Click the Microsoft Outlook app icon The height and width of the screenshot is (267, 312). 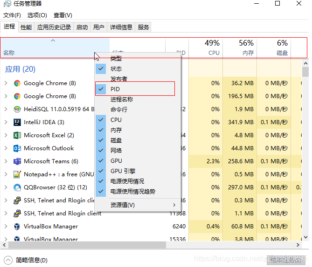pos(17,148)
